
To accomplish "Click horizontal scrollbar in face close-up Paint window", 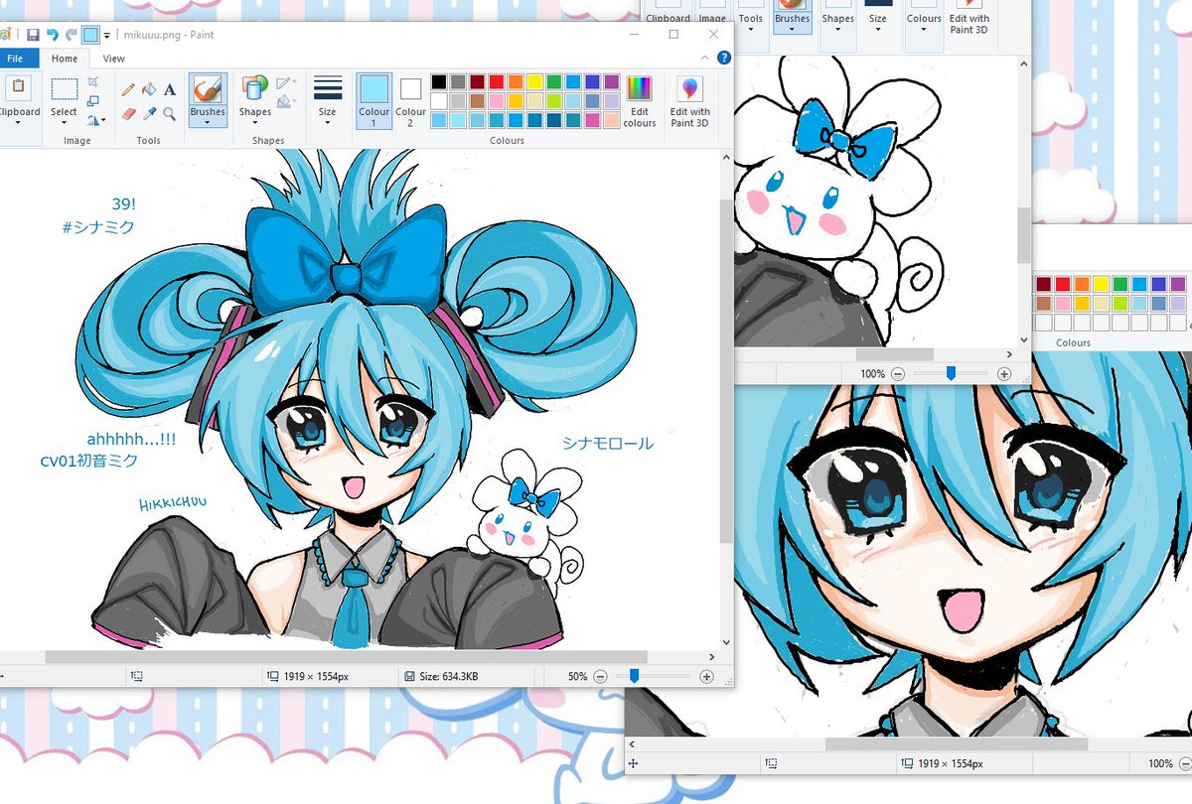I will pos(957,743).
